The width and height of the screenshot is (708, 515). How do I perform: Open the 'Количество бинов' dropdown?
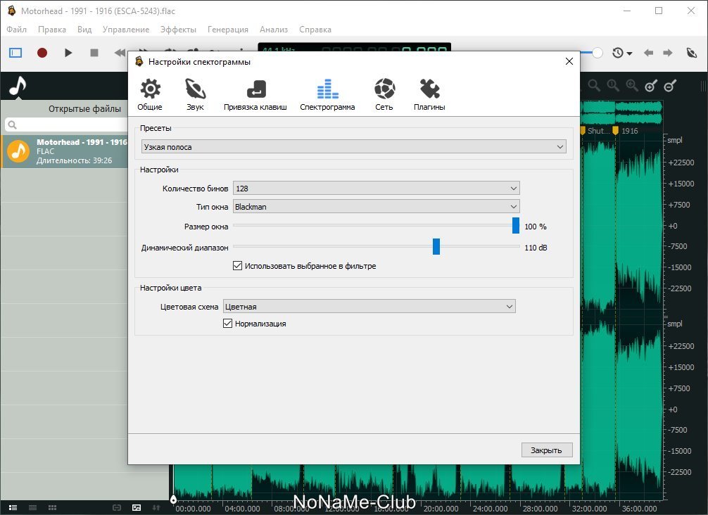pos(376,189)
